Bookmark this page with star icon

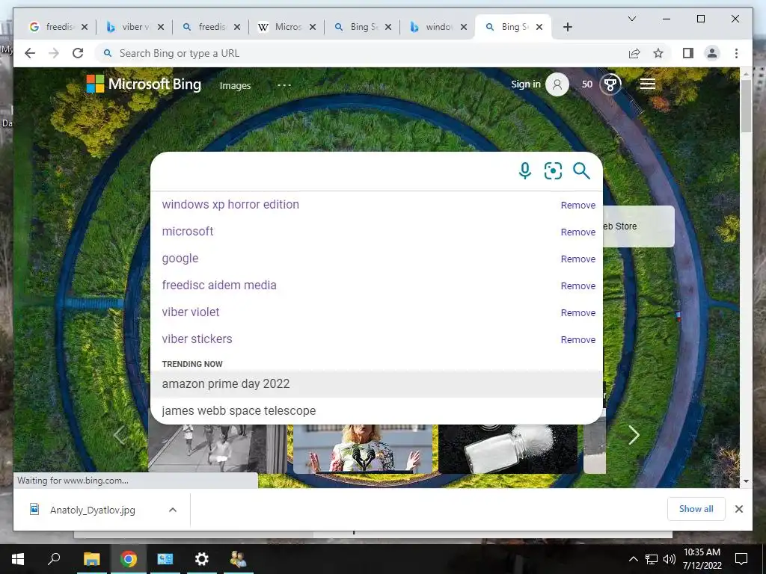658,53
